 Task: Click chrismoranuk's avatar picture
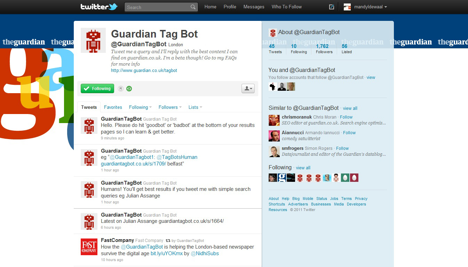(274, 120)
